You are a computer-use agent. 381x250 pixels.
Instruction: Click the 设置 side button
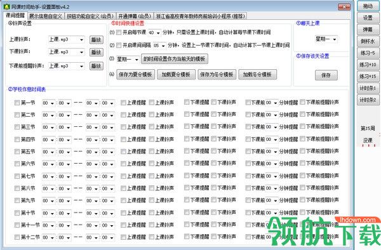pos(368,18)
